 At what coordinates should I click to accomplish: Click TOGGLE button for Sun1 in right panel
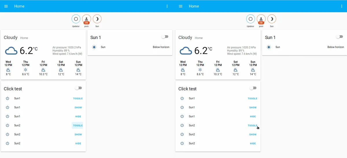click(x=252, y=98)
